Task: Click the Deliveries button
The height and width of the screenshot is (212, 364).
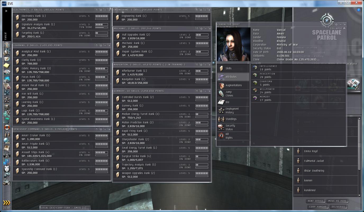Action: [338, 207]
